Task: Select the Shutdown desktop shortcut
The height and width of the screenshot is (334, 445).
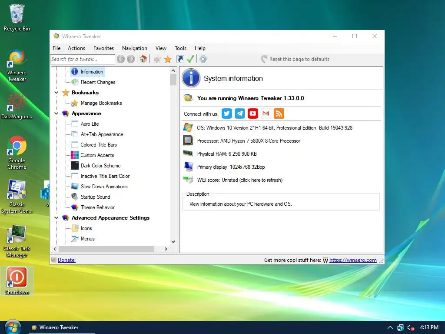Action: click(x=17, y=281)
